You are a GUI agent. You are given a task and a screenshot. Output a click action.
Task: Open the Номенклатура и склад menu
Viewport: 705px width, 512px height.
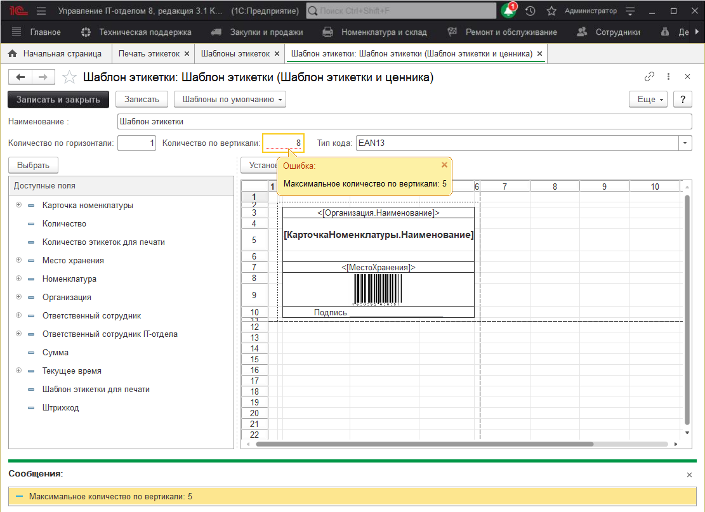point(383,32)
